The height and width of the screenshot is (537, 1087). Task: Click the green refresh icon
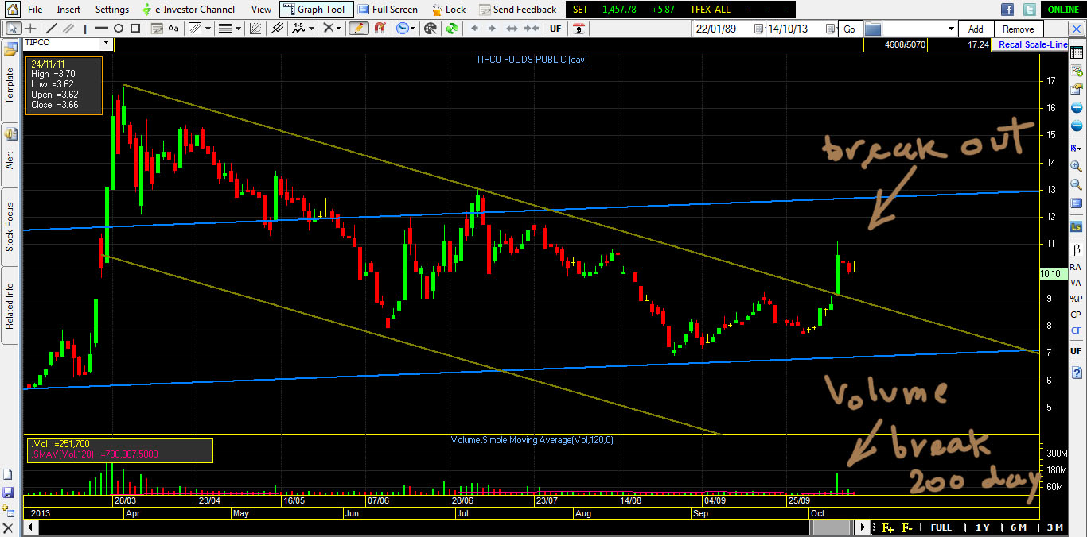pyautogui.click(x=451, y=28)
